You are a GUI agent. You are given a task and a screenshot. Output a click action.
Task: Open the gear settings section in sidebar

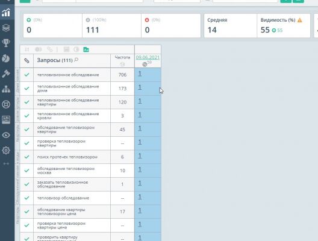click(6, 150)
